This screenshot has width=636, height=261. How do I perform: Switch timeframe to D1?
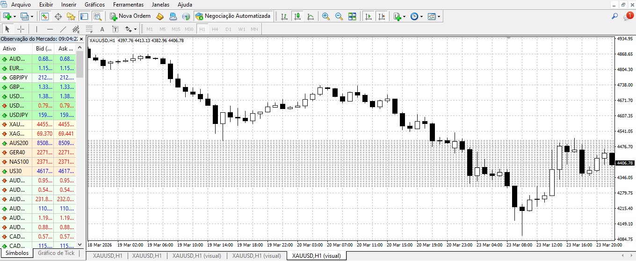[228, 29]
